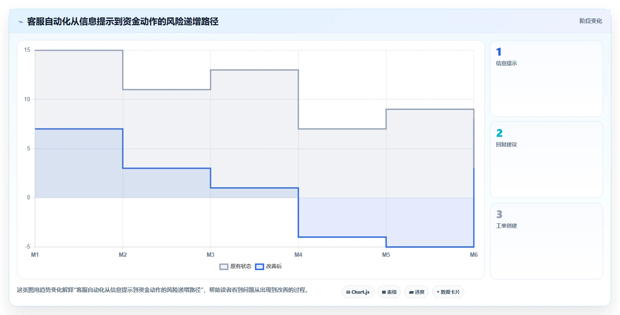Click the M6 x-axis label
620x315 pixels.
(x=473, y=255)
